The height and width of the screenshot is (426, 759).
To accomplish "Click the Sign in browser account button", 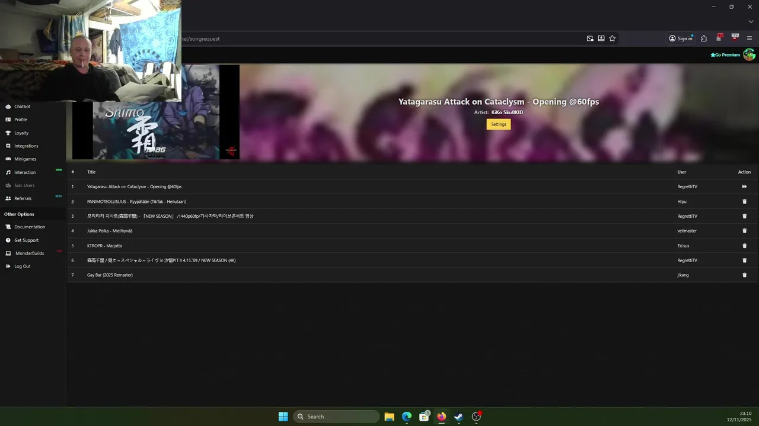I will (x=681, y=38).
